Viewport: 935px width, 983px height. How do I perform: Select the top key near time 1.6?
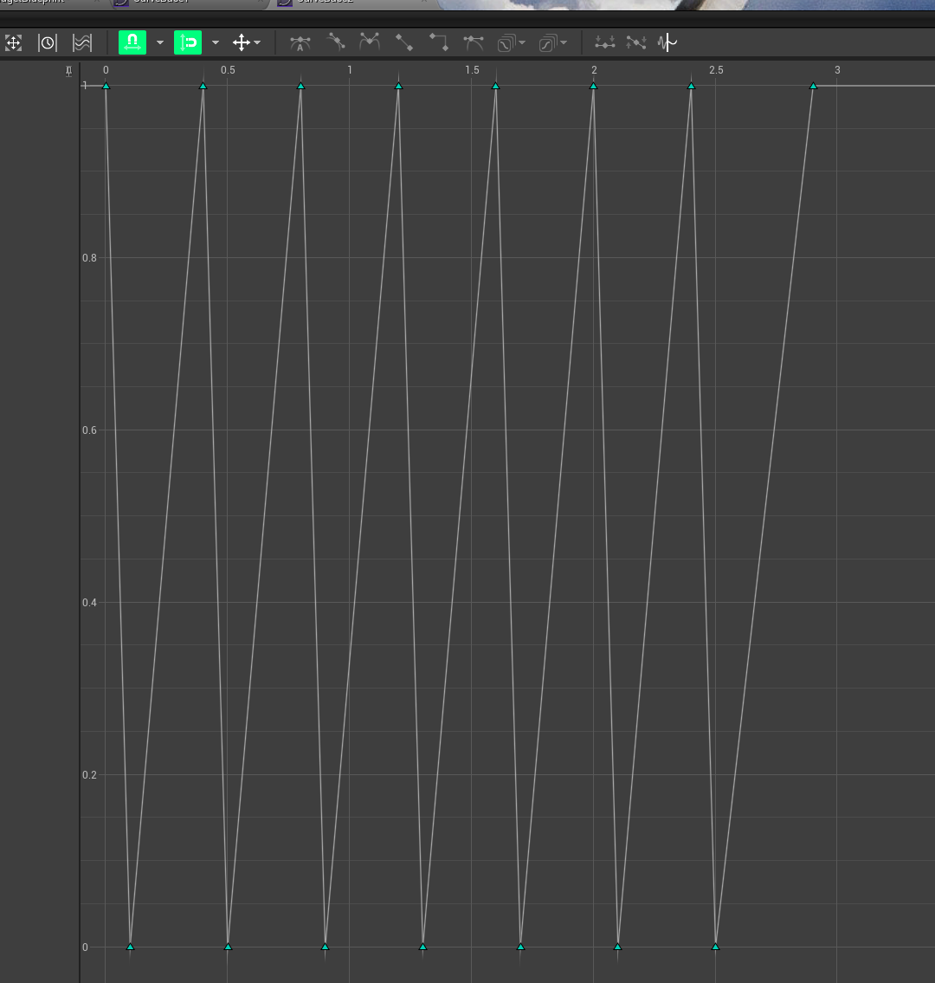click(496, 85)
